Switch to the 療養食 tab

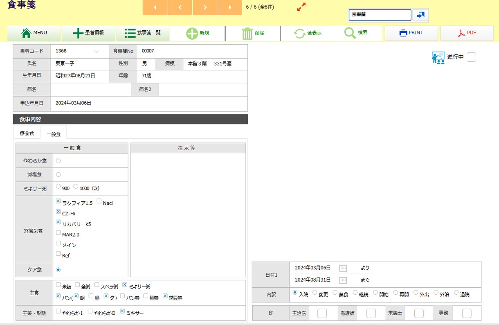(x=27, y=133)
